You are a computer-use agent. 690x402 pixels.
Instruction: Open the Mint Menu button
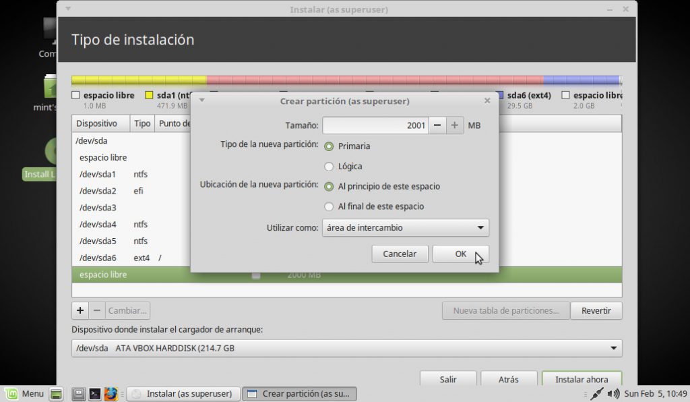pyautogui.click(x=24, y=394)
